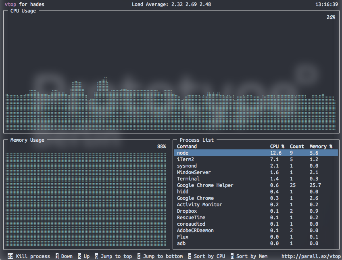Click the k Up shortcut
342x260 pixels.
click(84, 256)
